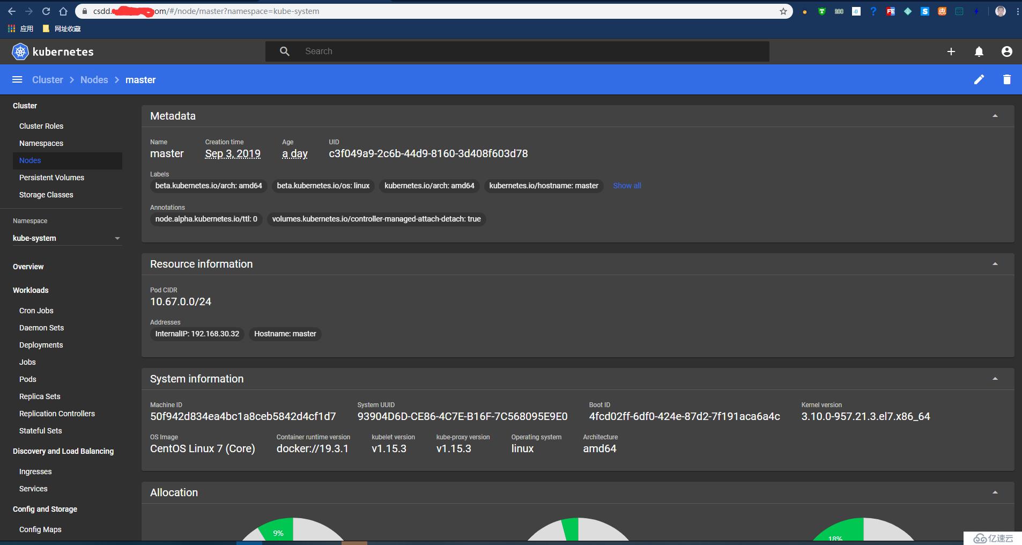Click the node.alpha.kubernetes.io/ttl: 0 annotation
1022x545 pixels.
206,219
